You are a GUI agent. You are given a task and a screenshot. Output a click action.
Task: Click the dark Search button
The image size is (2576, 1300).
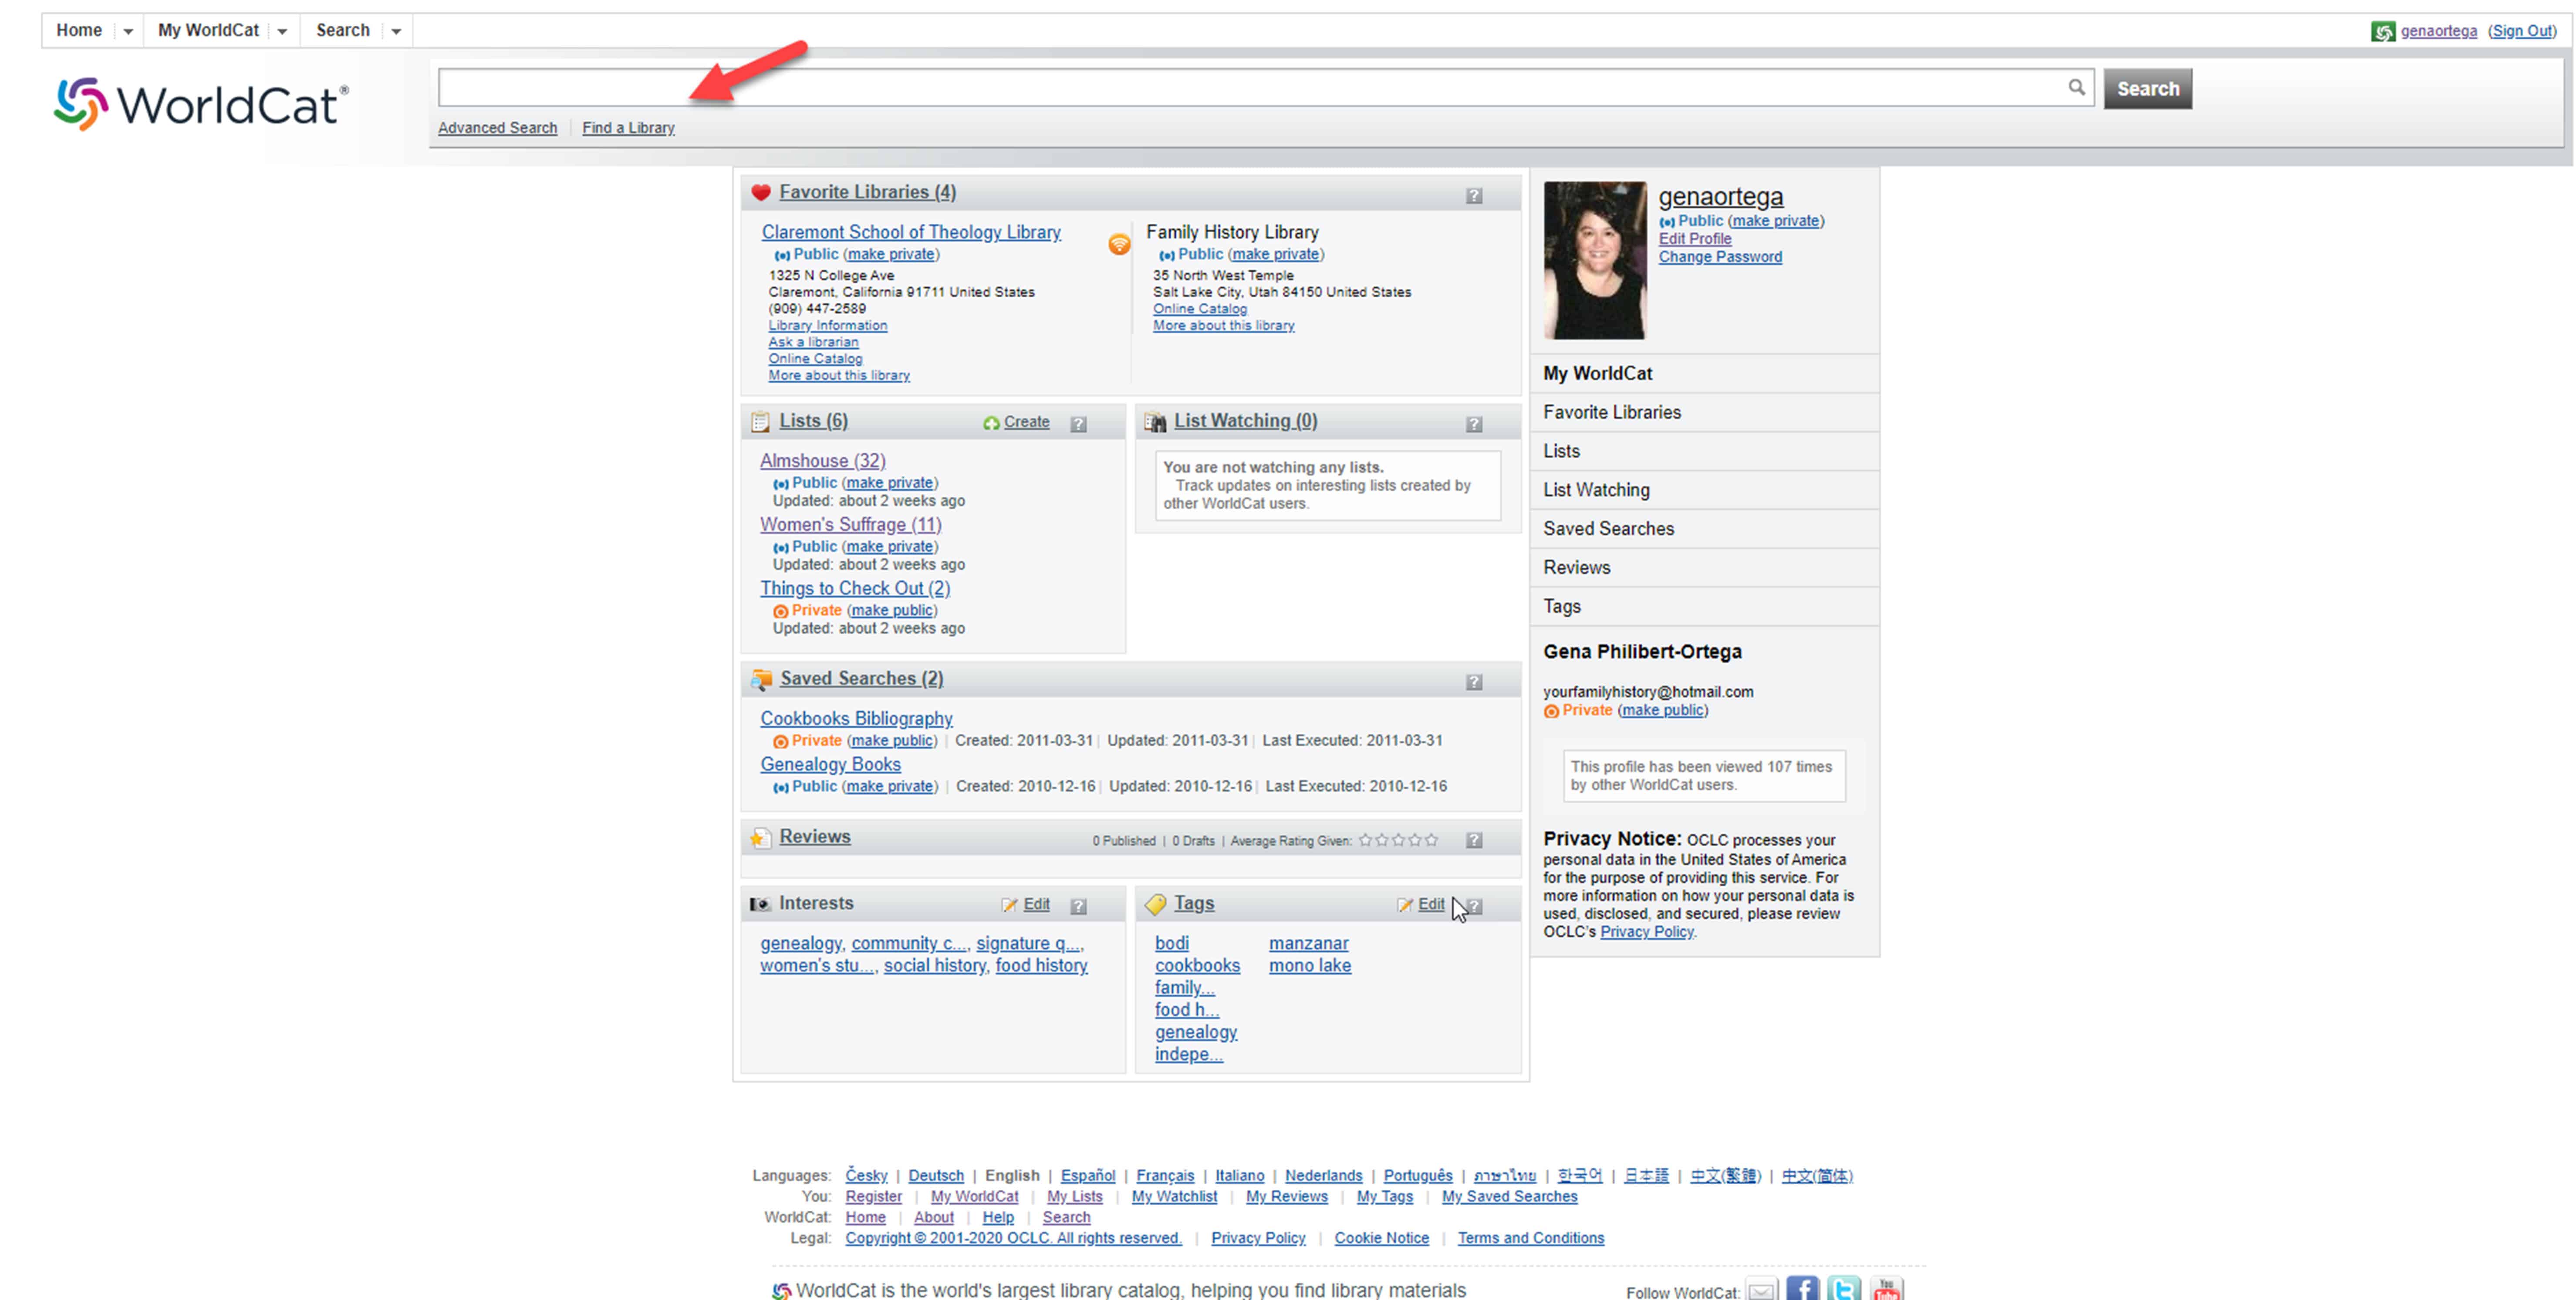pos(2147,89)
